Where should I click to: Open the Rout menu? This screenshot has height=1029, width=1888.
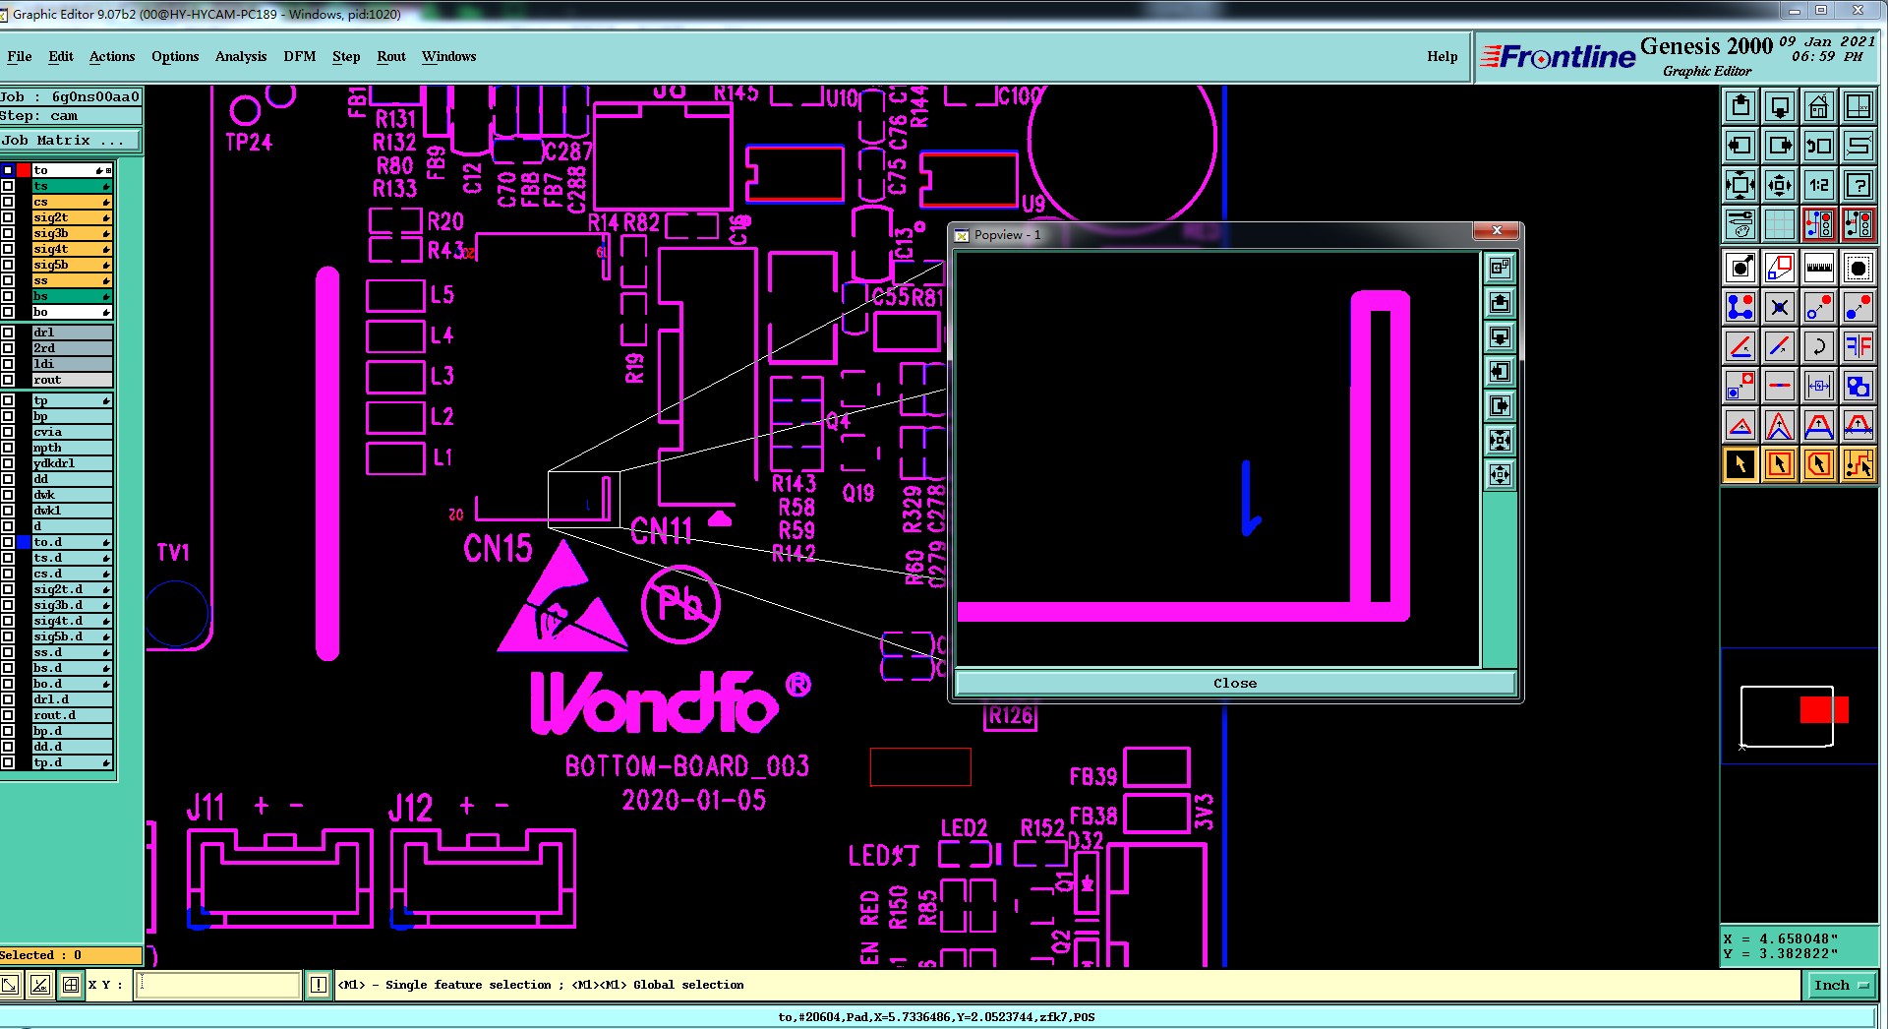[391, 56]
